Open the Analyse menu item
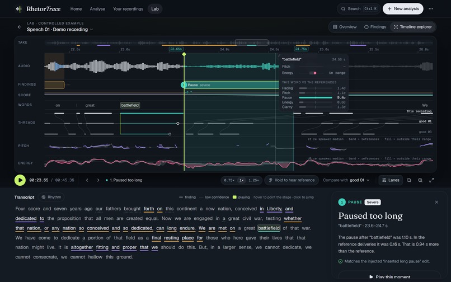The width and height of the screenshot is (451, 282). pyautogui.click(x=97, y=9)
